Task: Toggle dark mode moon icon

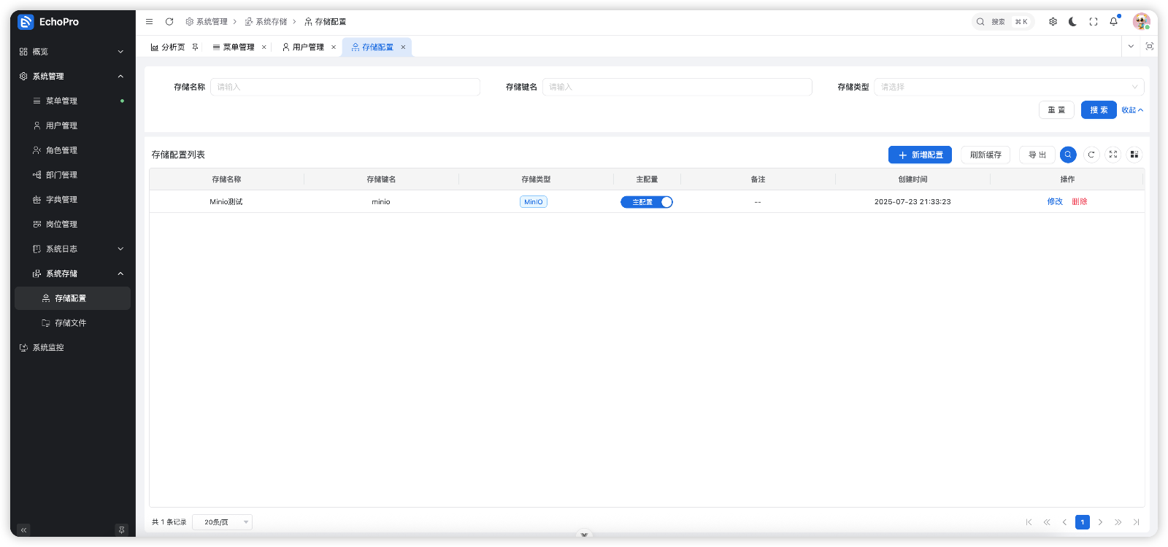Action: (1072, 22)
